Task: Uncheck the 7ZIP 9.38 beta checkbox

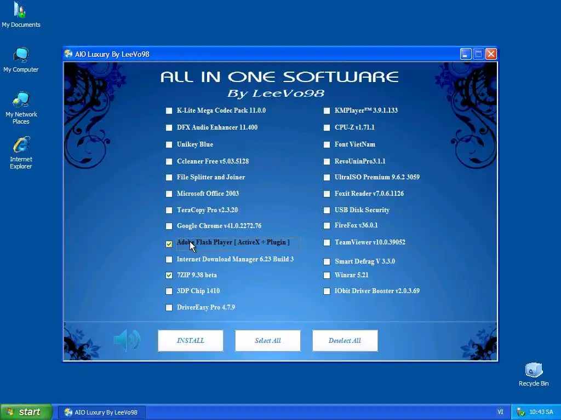Action: (169, 276)
